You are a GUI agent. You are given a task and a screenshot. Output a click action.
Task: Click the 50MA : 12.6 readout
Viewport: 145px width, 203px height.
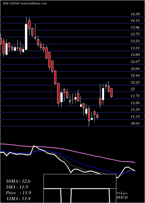(18, 181)
